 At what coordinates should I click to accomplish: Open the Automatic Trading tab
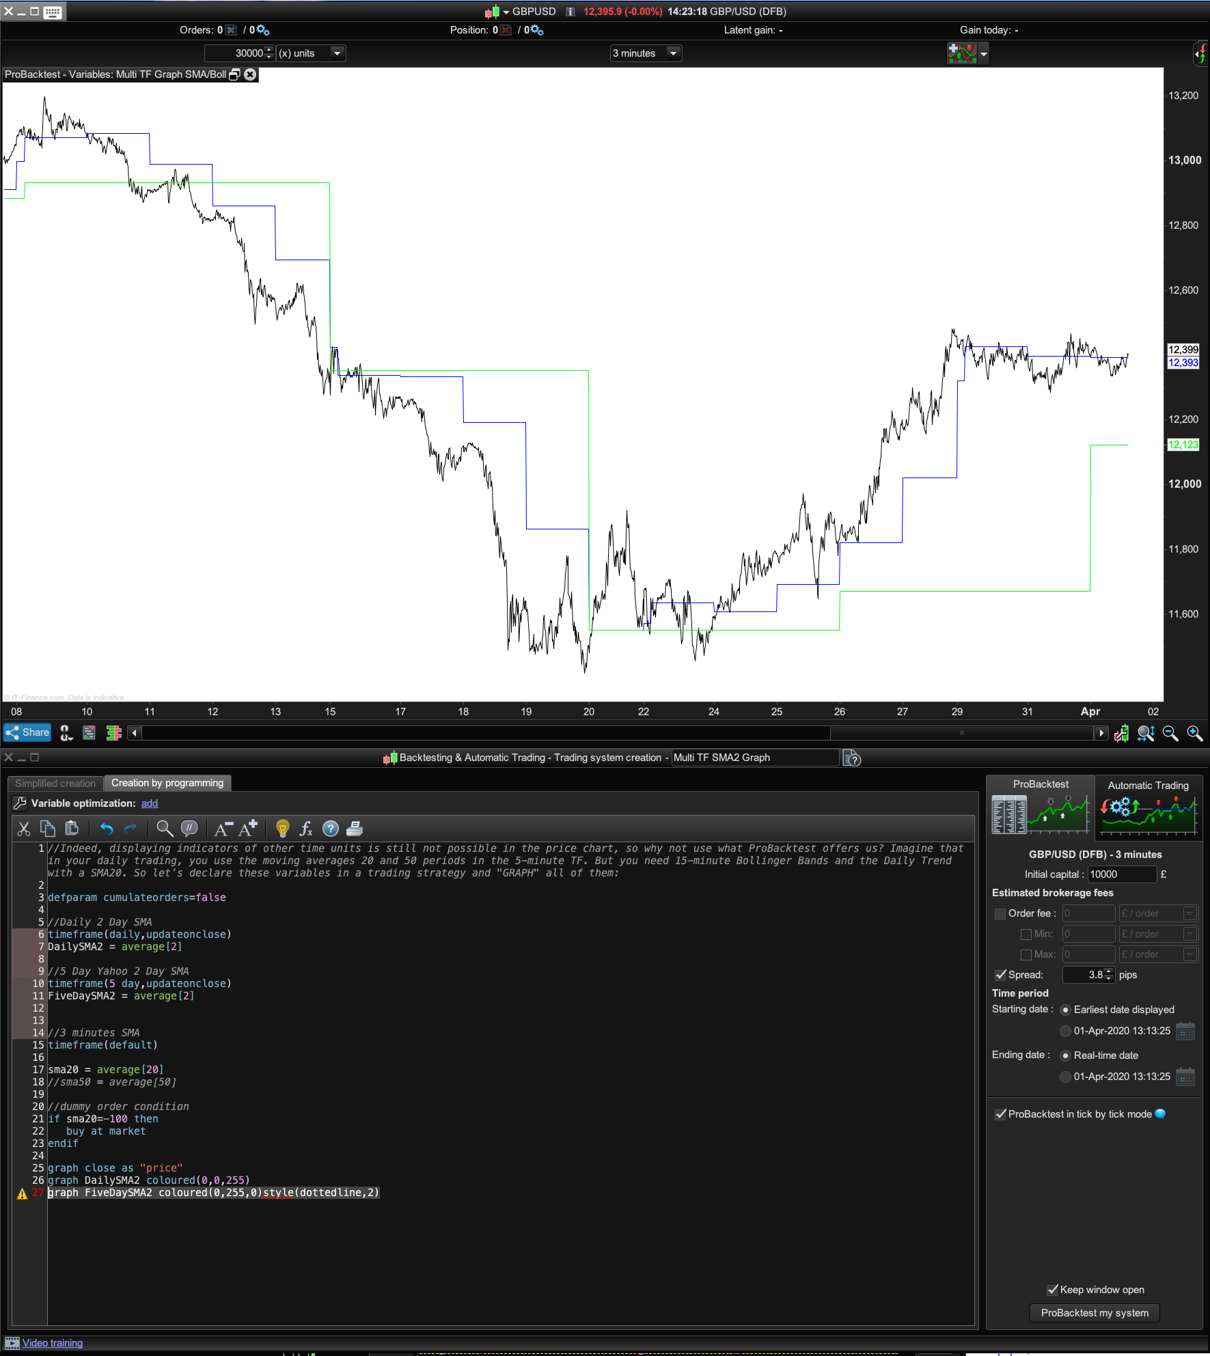[1148, 785]
